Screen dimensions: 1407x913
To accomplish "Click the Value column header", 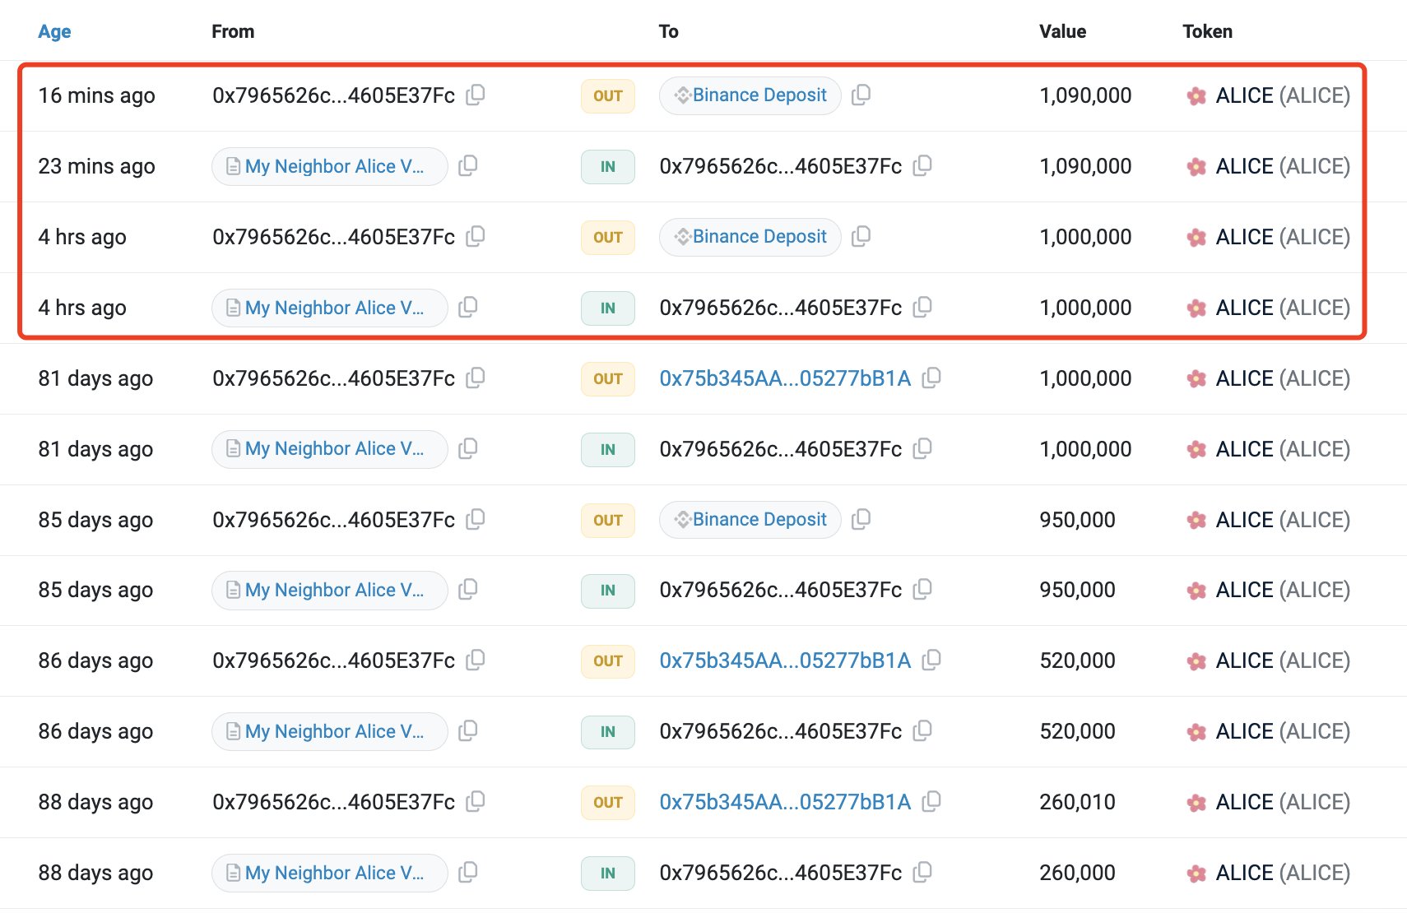I will (1062, 31).
